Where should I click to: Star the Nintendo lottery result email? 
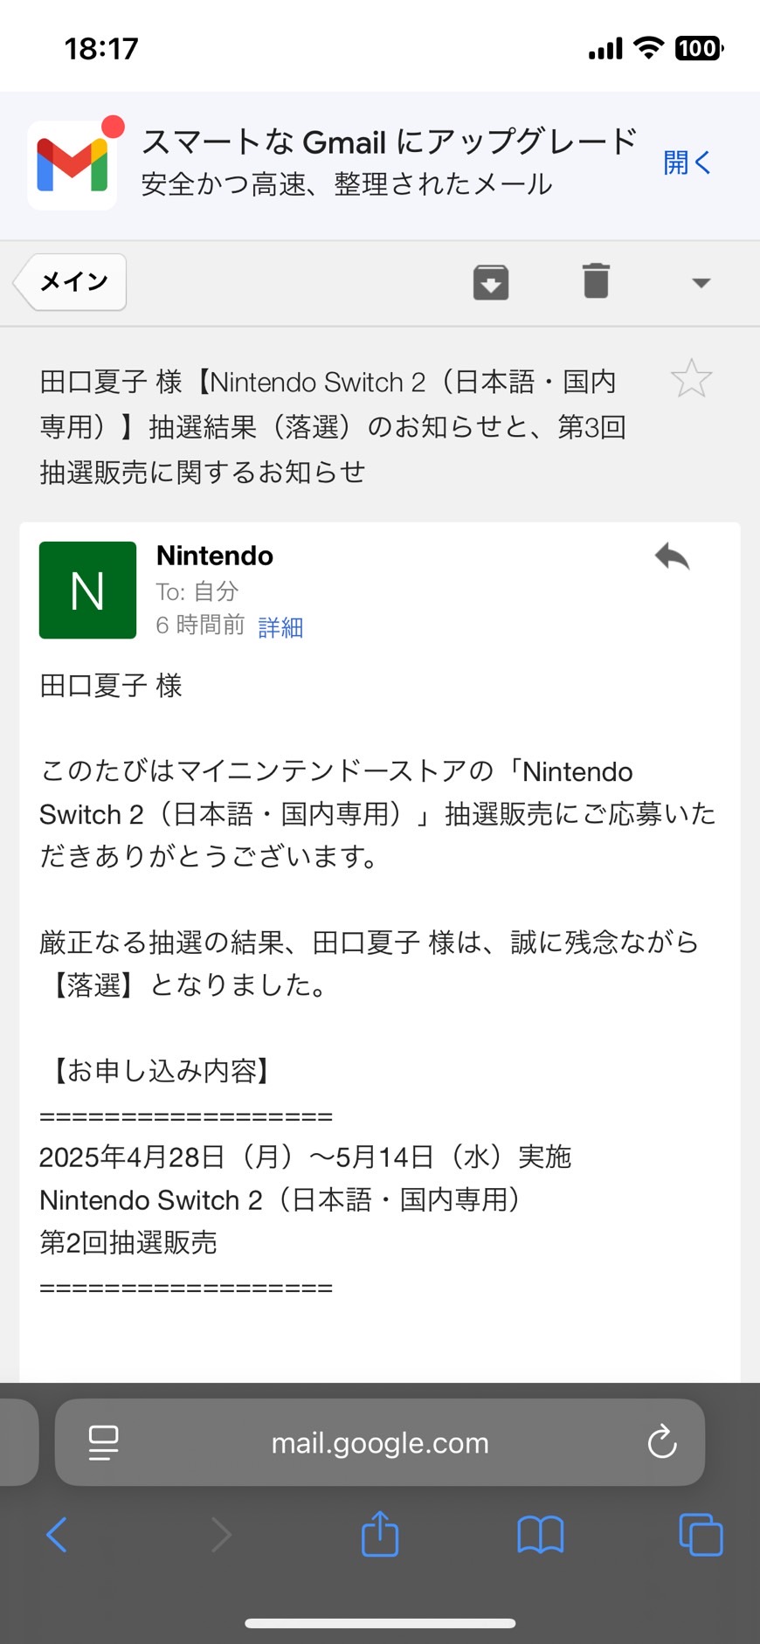[691, 378]
